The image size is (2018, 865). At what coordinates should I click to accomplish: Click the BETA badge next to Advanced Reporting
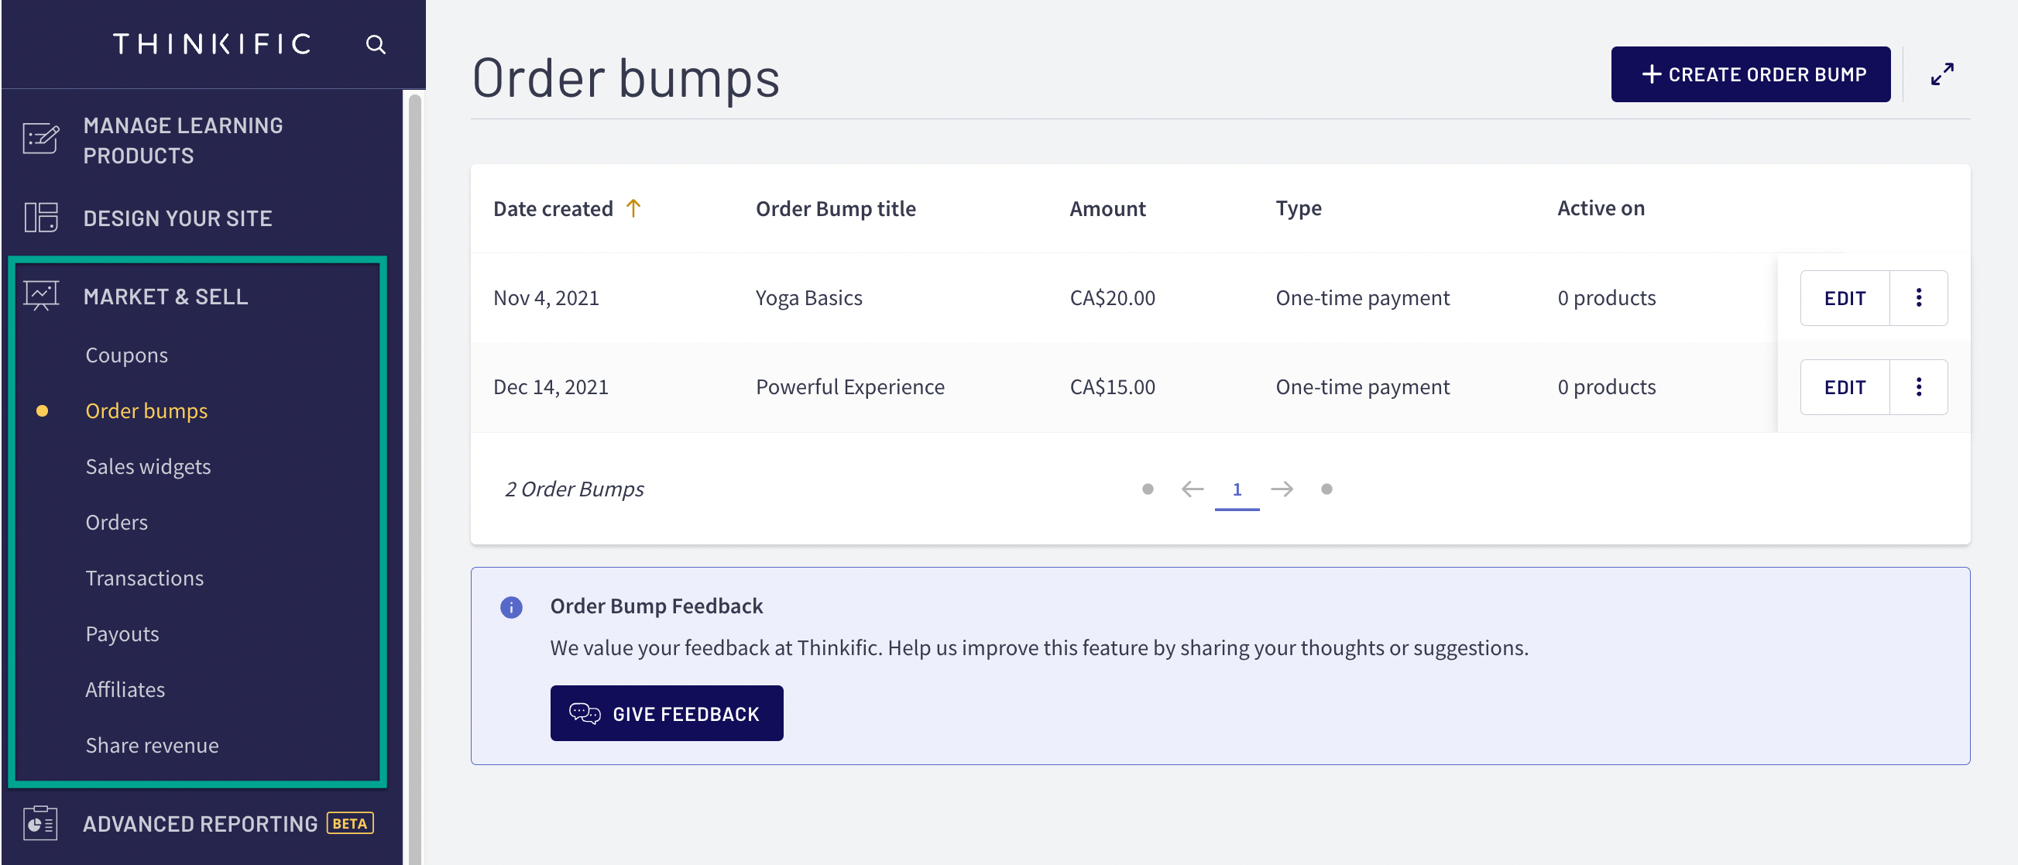point(350,823)
